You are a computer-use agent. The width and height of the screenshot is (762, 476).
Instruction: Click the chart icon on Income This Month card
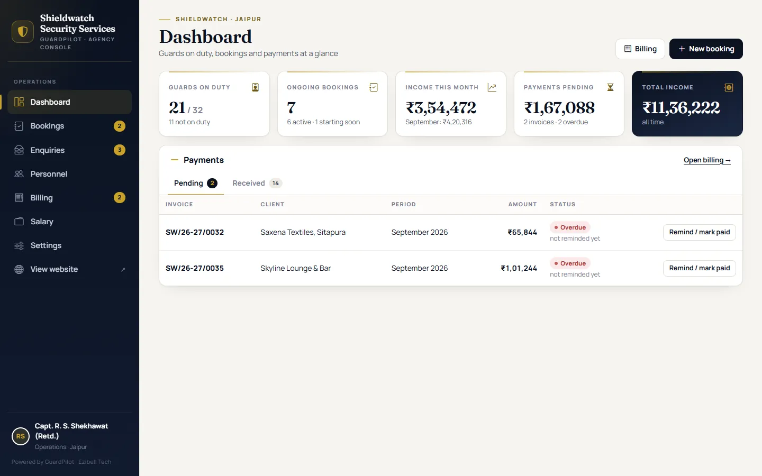tap(492, 87)
